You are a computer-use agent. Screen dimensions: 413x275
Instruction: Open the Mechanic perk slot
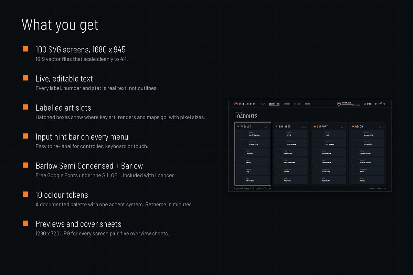click(x=291, y=180)
